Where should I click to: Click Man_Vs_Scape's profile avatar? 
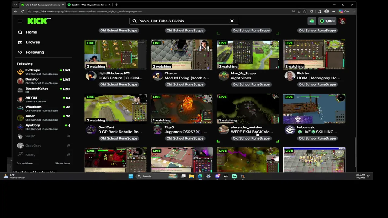(223, 76)
